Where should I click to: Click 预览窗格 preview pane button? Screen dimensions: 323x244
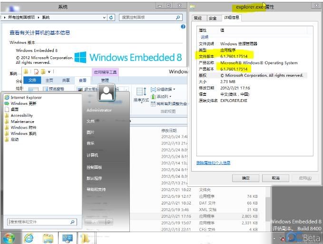(x=54, y=89)
